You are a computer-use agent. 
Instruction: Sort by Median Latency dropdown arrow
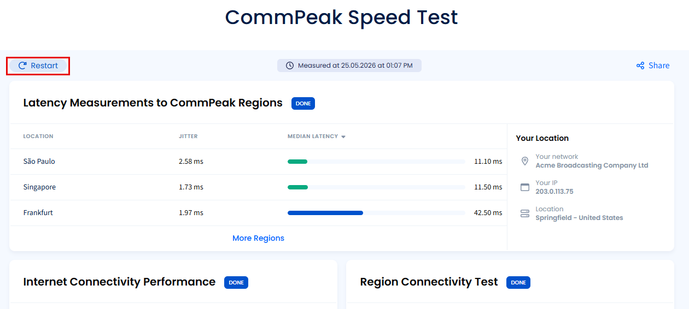(x=343, y=136)
